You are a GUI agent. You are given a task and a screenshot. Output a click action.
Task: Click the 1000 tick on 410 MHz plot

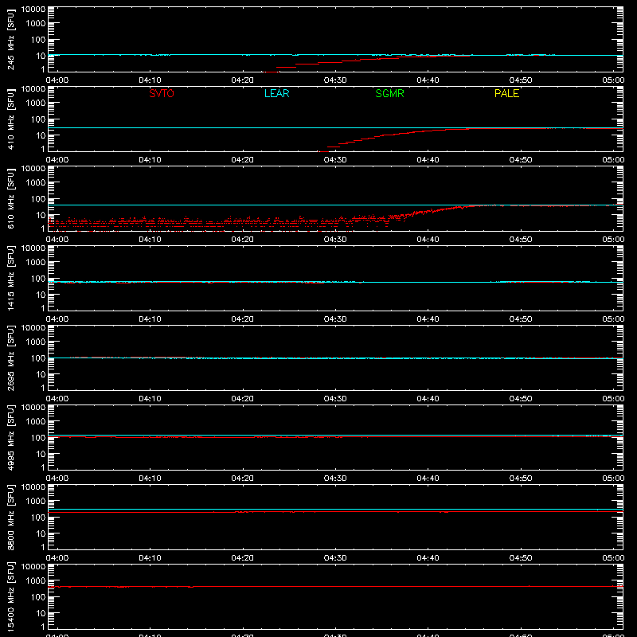pos(36,104)
